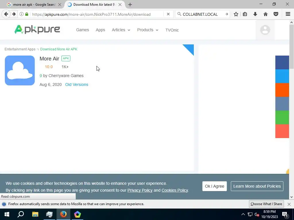Click the coral red share block

(282, 131)
